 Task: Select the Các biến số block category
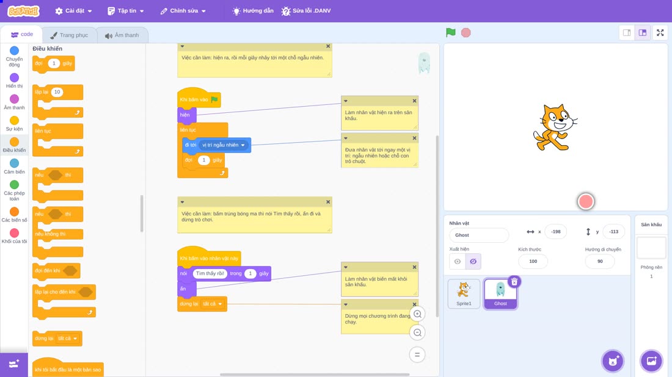point(14,215)
